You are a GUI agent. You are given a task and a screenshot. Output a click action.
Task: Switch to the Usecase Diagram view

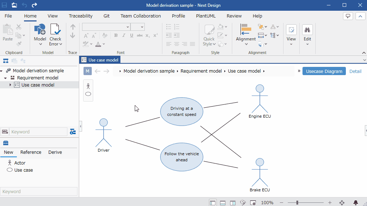tap(324, 71)
